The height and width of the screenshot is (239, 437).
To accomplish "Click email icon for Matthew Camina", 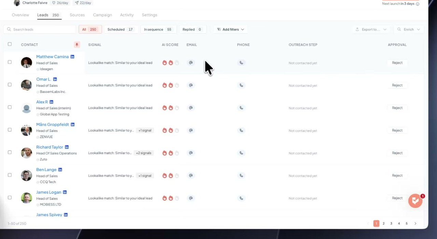I will click(191, 63).
